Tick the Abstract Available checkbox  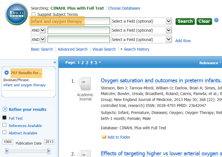point(4,133)
